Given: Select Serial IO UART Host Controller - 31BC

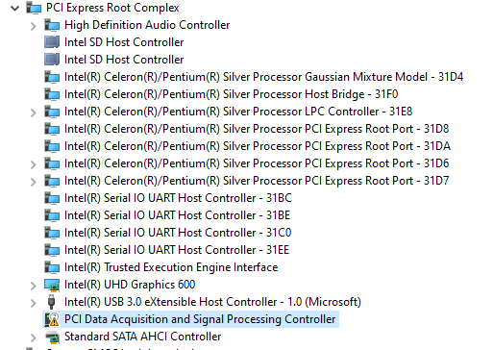Looking at the screenshot, I should [x=178, y=198].
